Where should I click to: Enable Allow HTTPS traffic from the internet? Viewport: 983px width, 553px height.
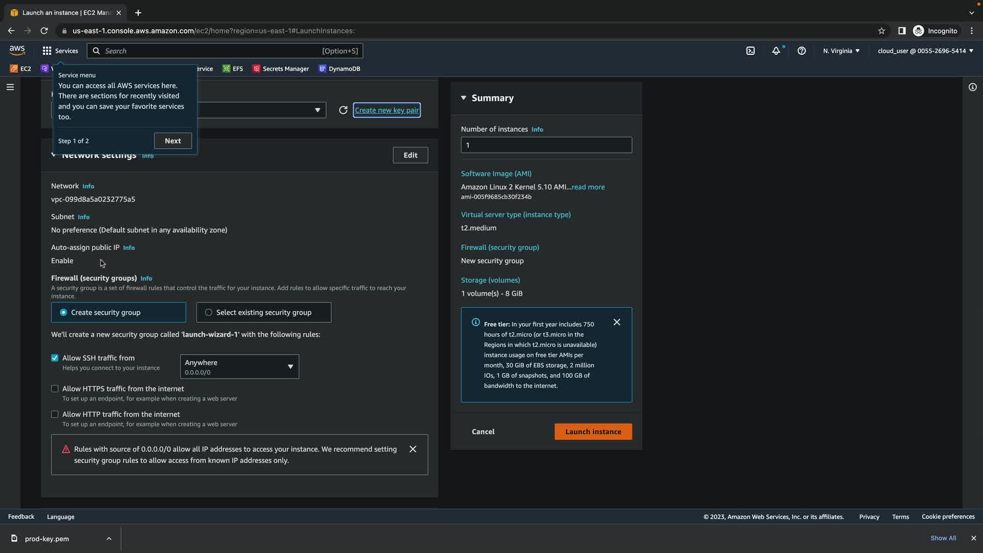tap(55, 389)
